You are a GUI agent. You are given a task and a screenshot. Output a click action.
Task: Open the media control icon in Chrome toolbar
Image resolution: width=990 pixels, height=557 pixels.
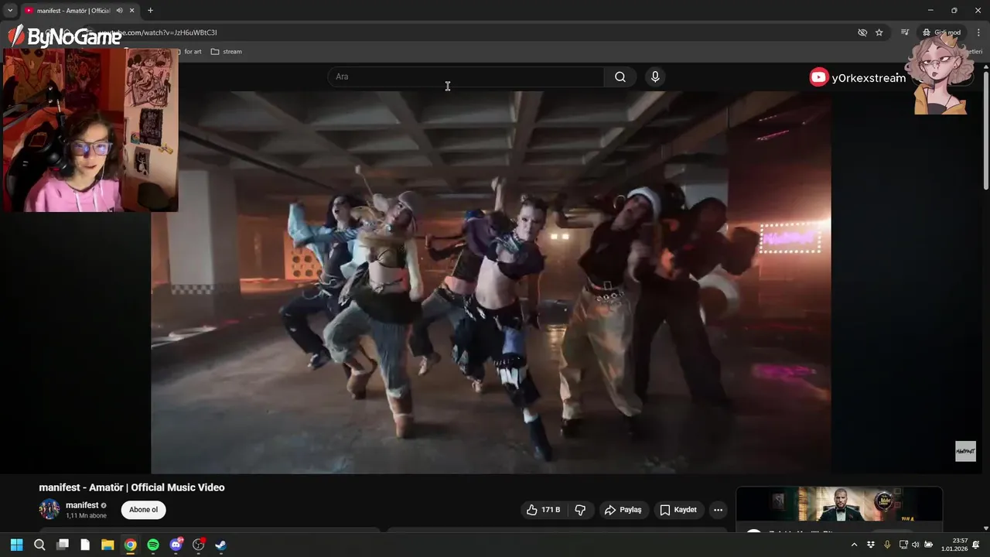point(905,32)
